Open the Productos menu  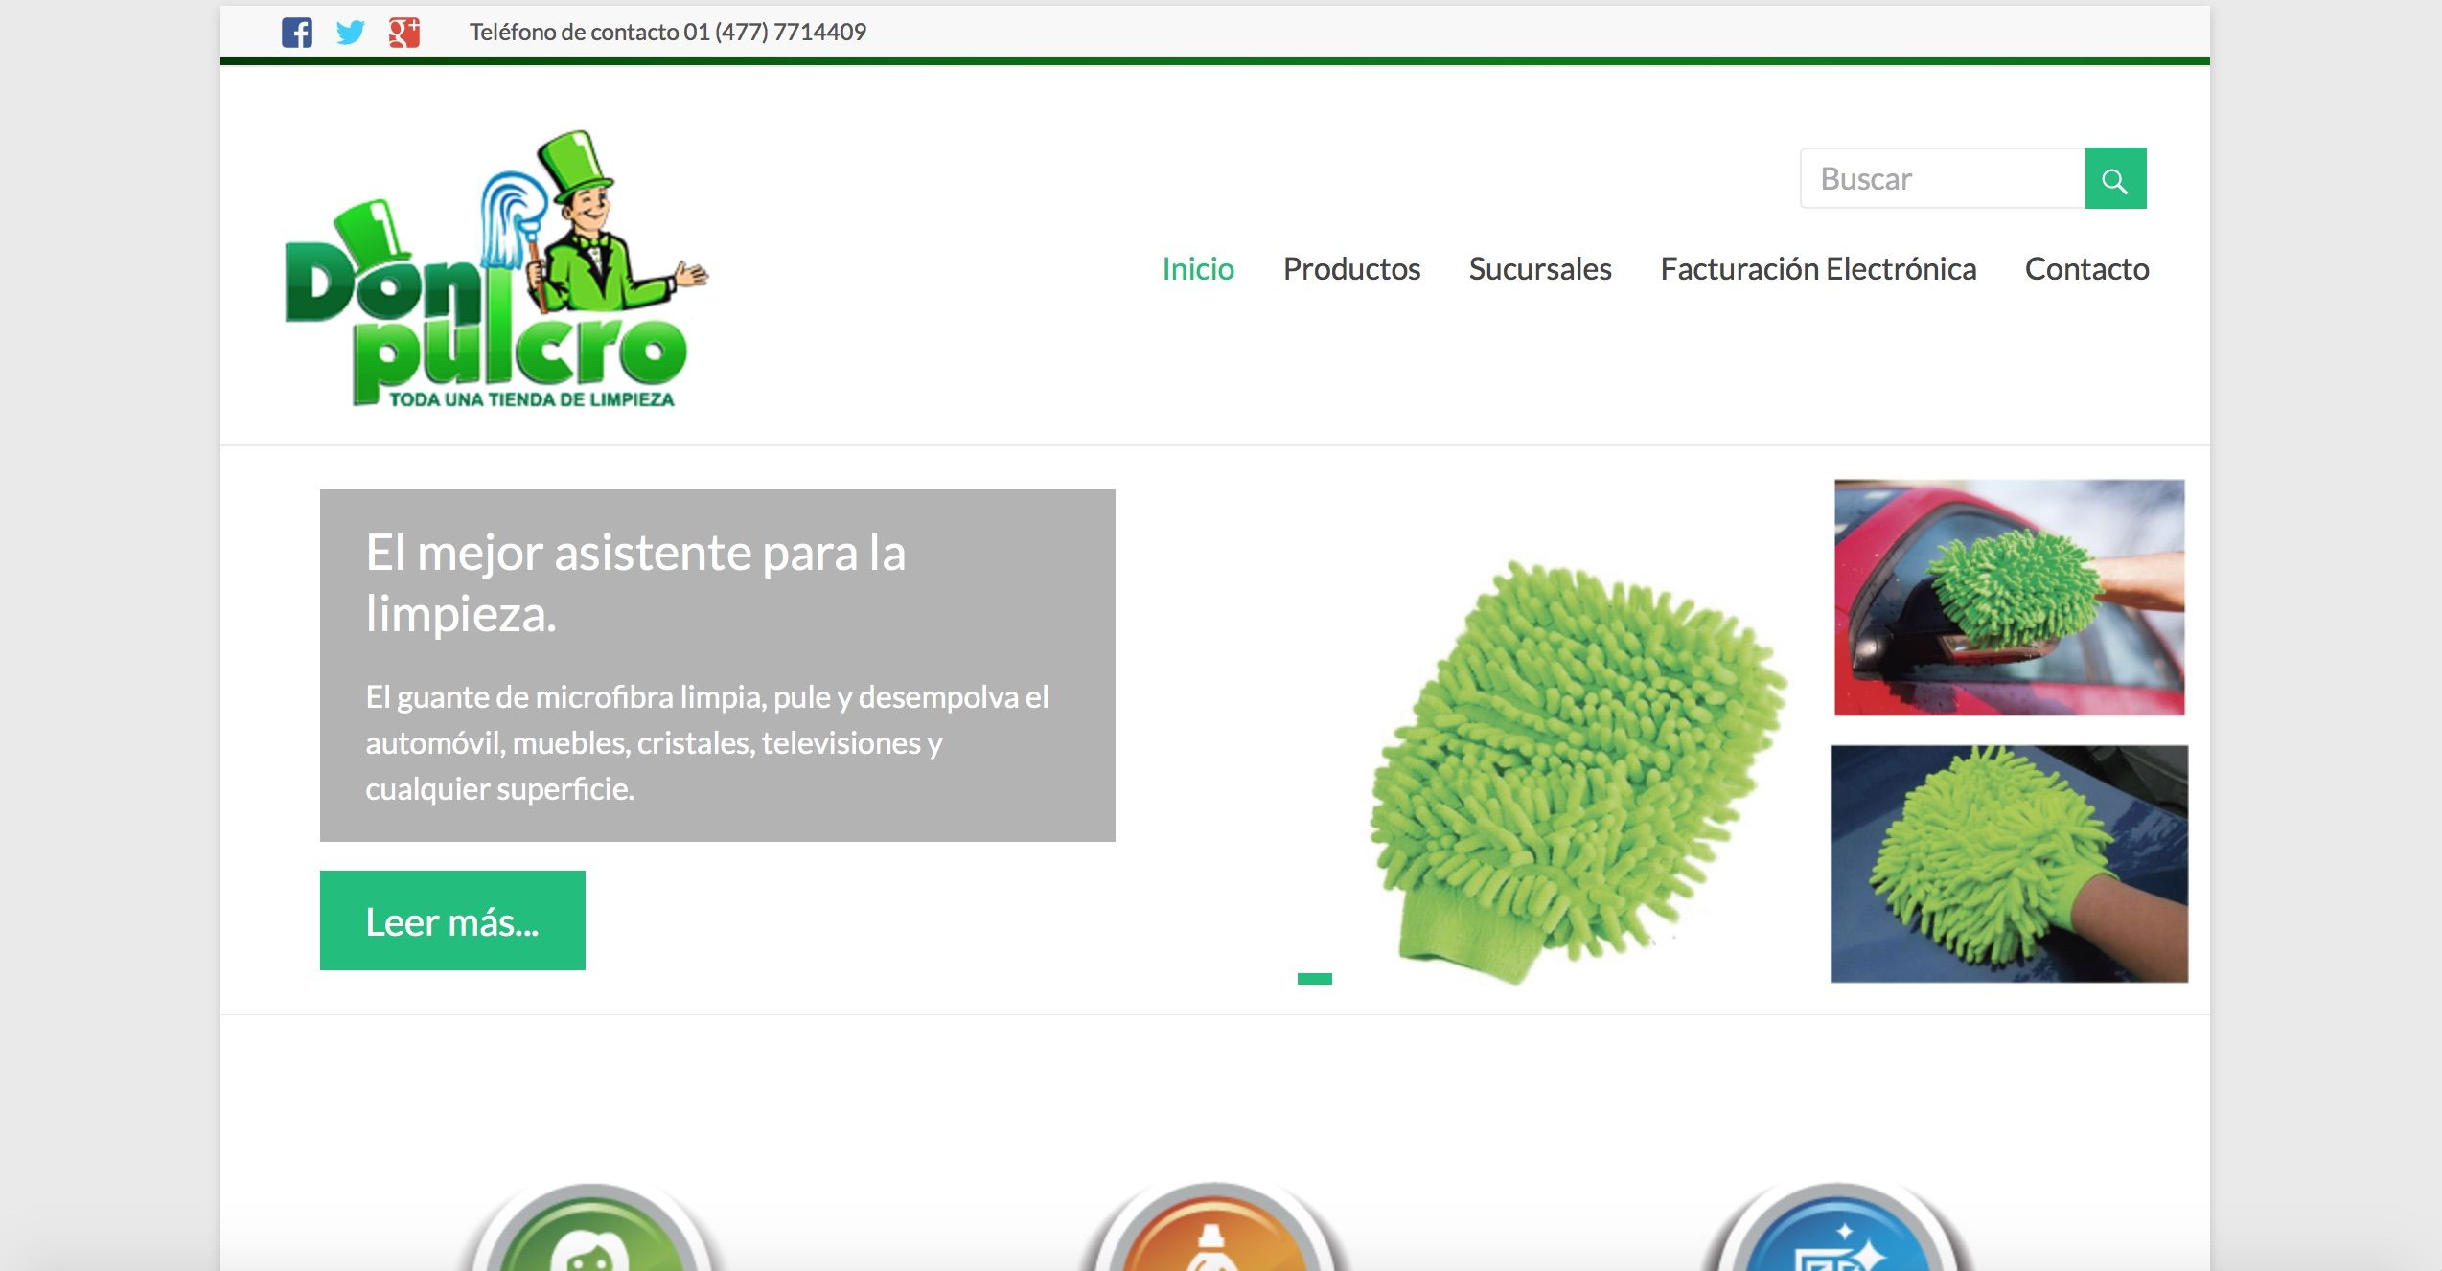[1350, 269]
